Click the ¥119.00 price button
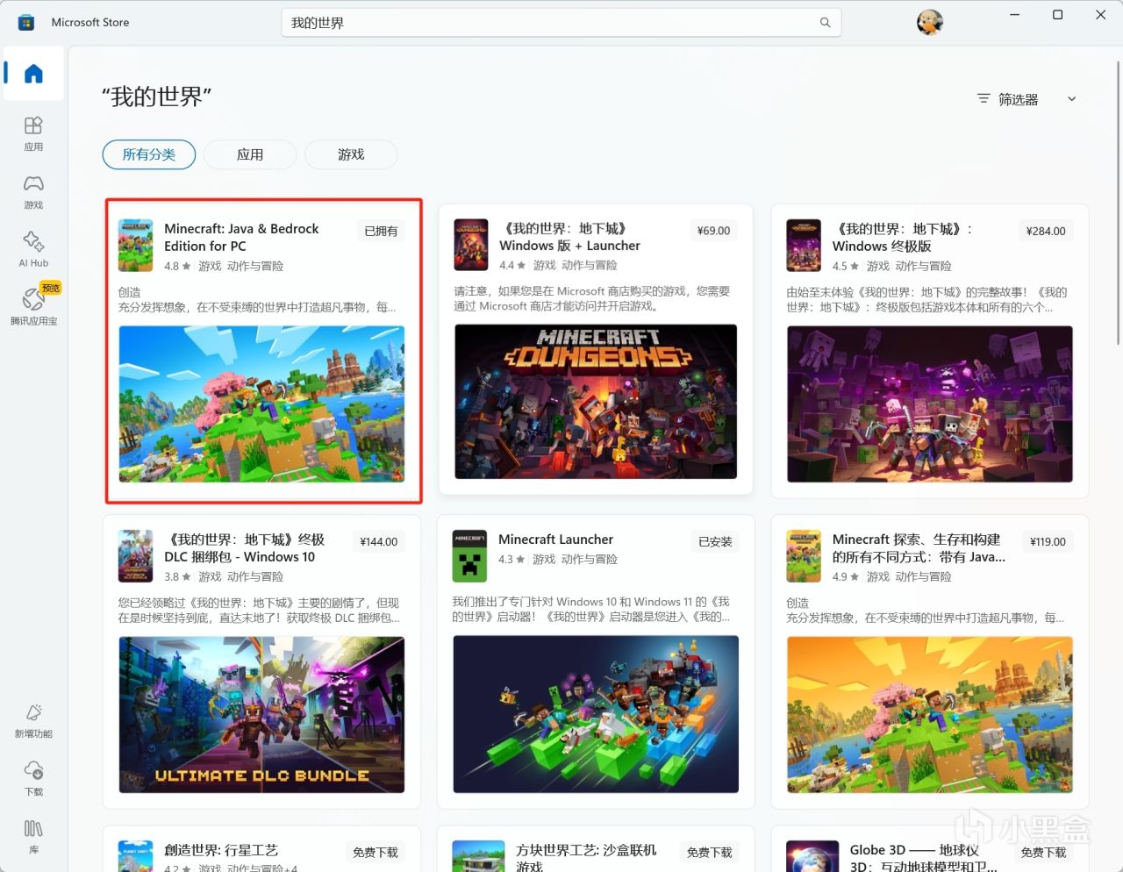Image resolution: width=1123 pixels, height=872 pixels. pos(1048,541)
